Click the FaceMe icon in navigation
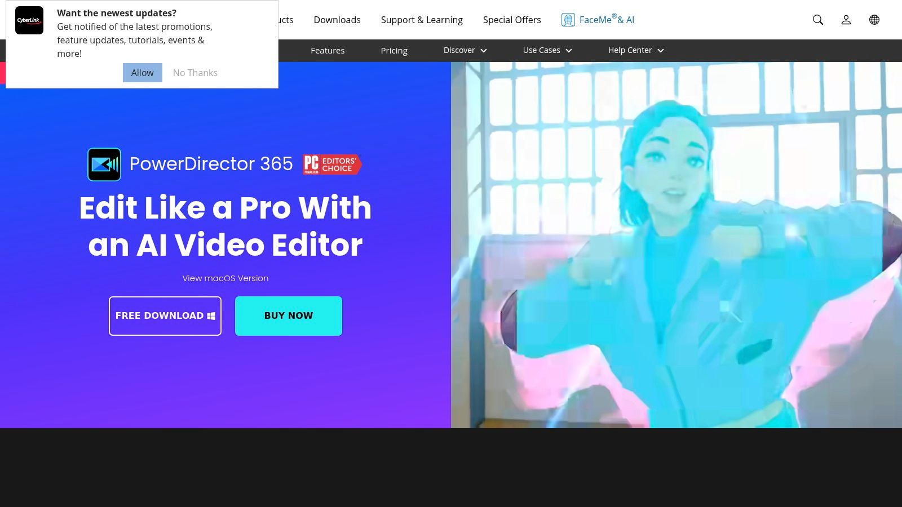902x507 pixels. coord(568,20)
